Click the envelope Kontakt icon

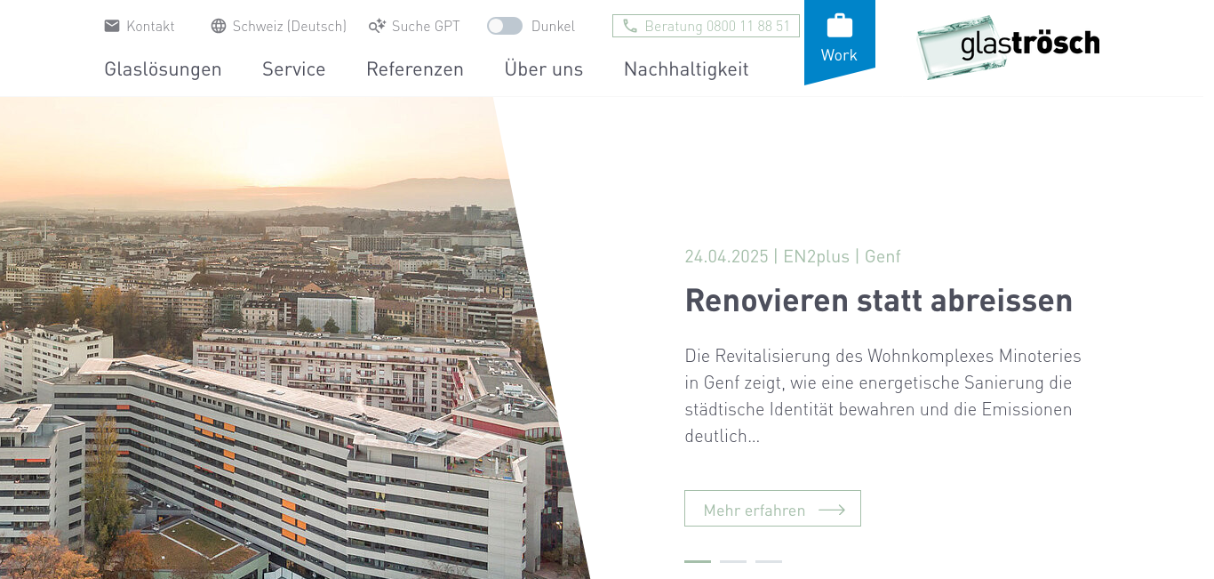112,26
